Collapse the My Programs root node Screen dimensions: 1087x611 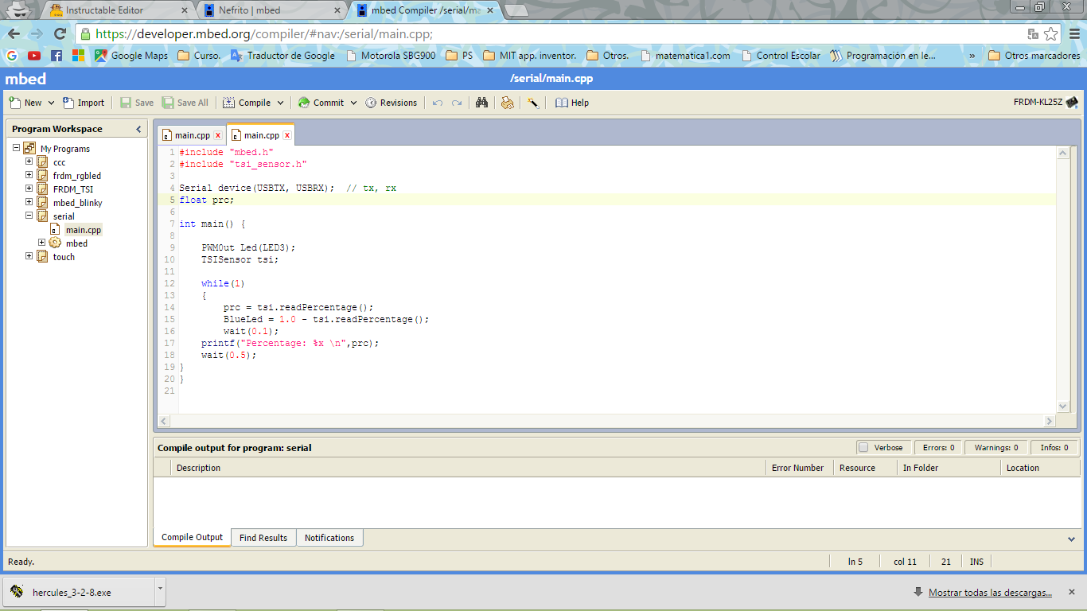coord(16,148)
